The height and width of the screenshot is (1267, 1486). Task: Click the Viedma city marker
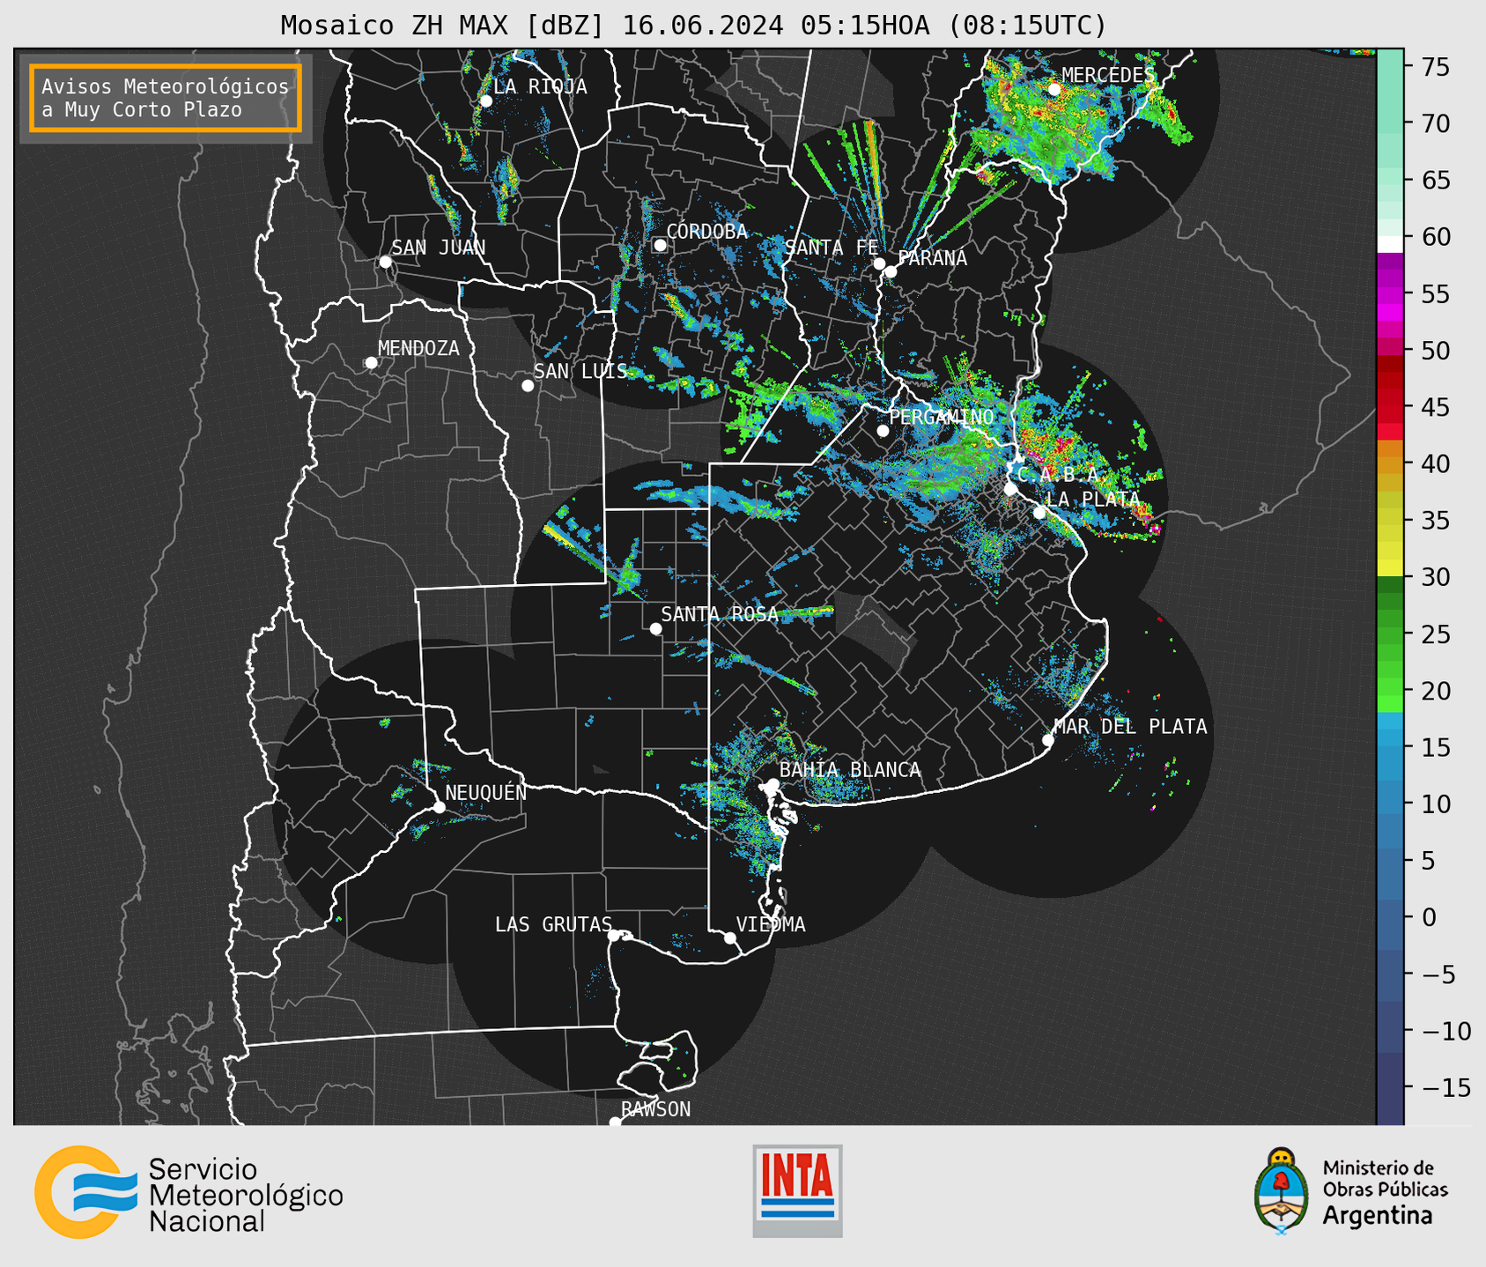pos(730,937)
